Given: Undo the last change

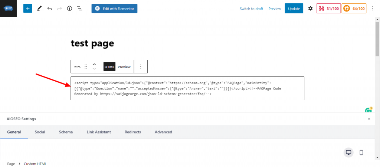Looking at the screenshot, I should (49, 9).
